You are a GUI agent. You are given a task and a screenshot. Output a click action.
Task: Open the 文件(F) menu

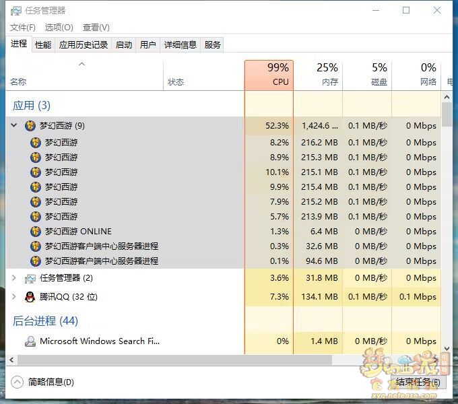(x=22, y=28)
